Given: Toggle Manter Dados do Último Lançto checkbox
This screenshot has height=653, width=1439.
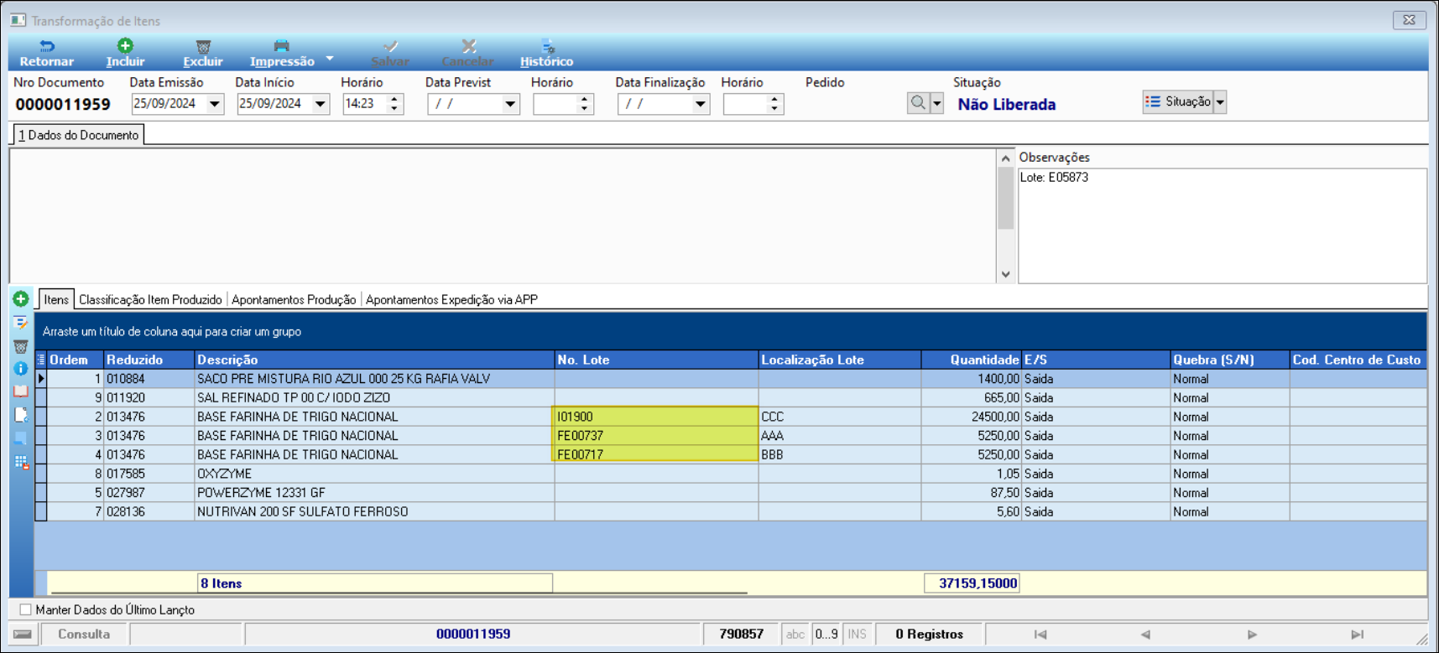Looking at the screenshot, I should coord(25,609).
